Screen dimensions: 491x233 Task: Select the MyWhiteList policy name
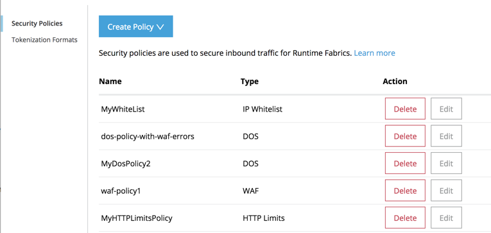pyautogui.click(x=123, y=109)
